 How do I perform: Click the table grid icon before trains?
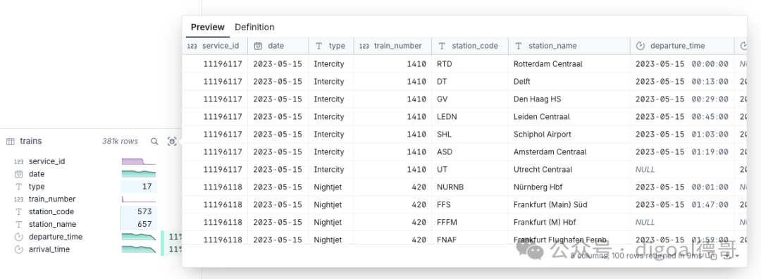pos(10,141)
